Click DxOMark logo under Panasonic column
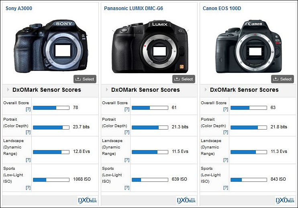The width and height of the screenshot is (298, 208). click(186, 200)
